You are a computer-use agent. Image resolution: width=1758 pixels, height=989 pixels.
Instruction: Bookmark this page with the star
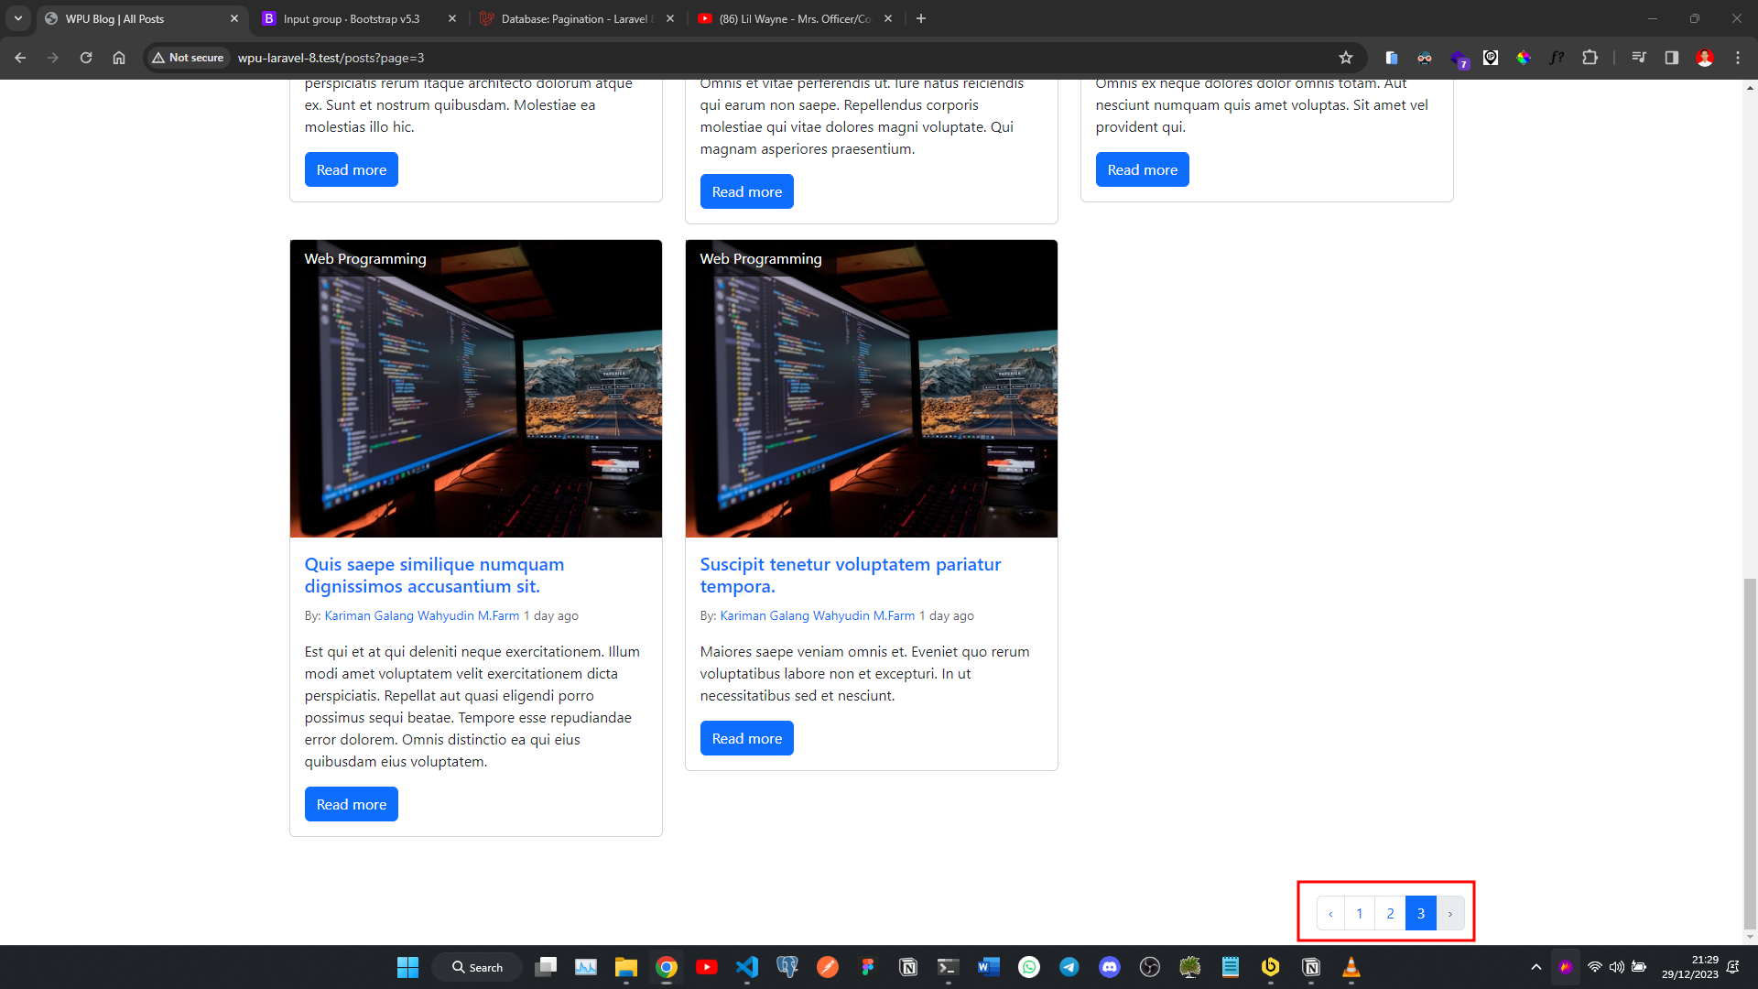pos(1346,58)
